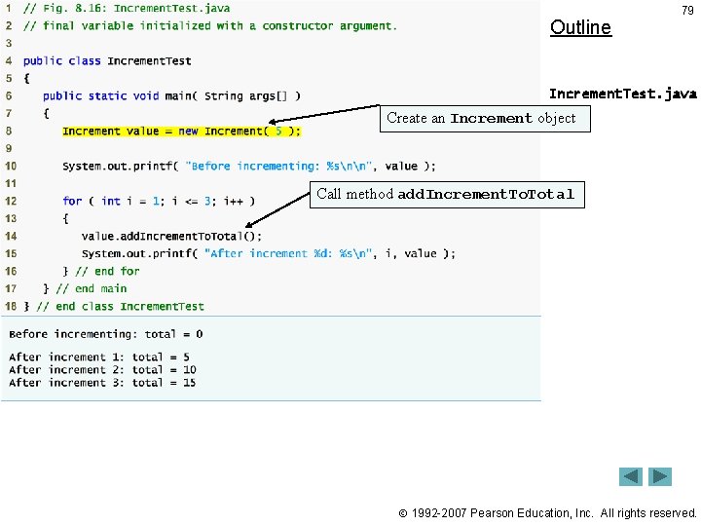
Task: Select the 'Before incrementing: %s\n\n' printf line
Action: [x=249, y=166]
